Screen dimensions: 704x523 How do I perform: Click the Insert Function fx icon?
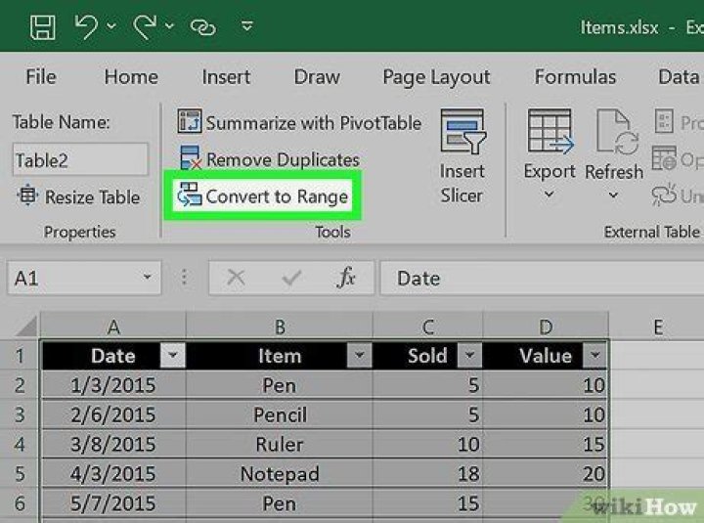coord(346,278)
